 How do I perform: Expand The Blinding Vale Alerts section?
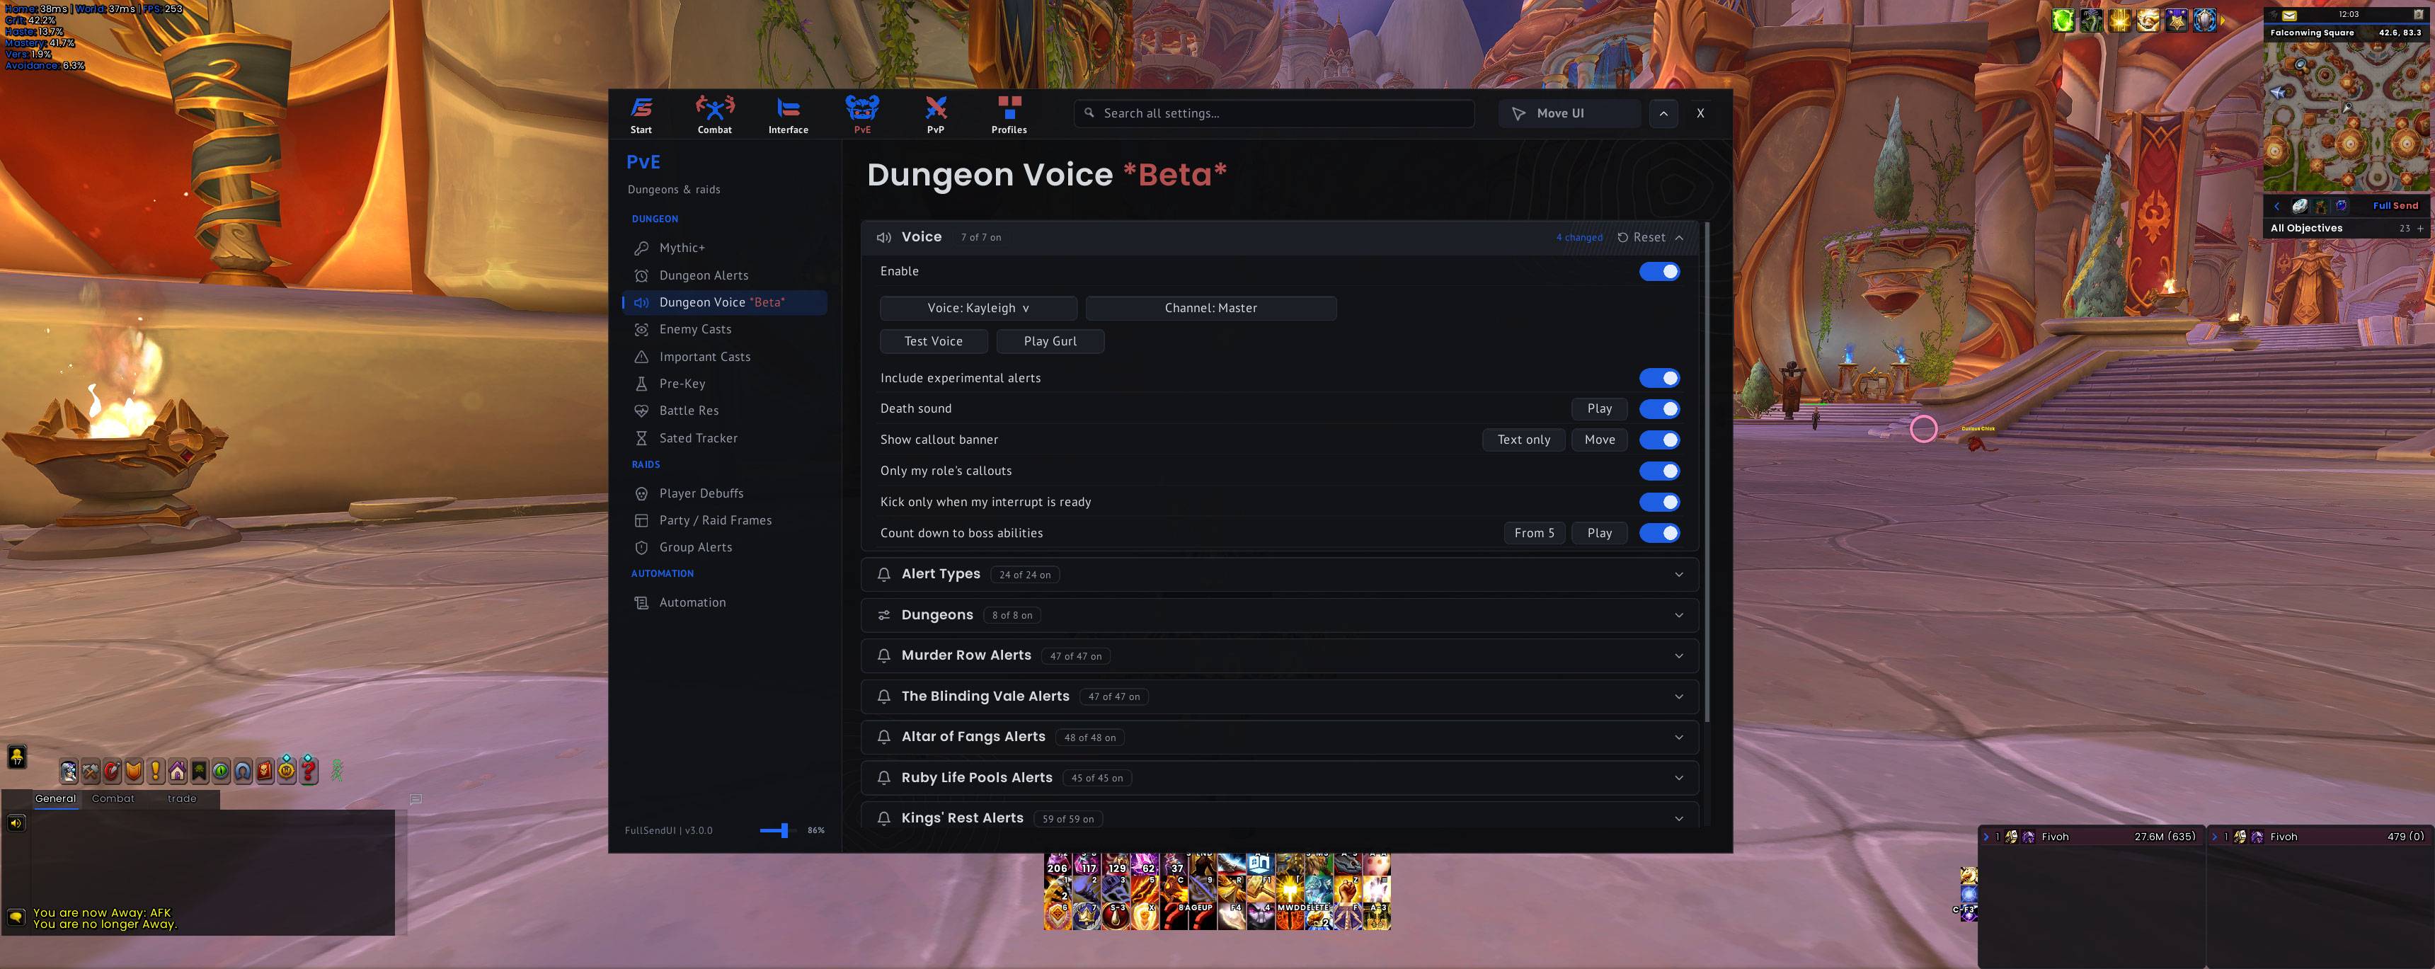click(1279, 696)
